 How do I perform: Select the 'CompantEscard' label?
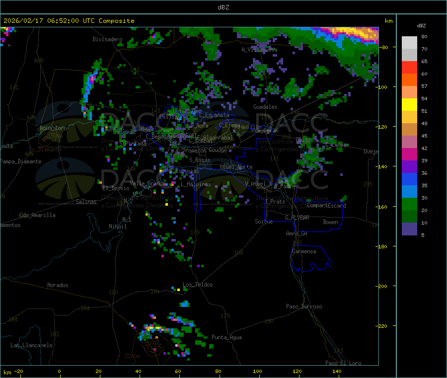[x=326, y=205]
